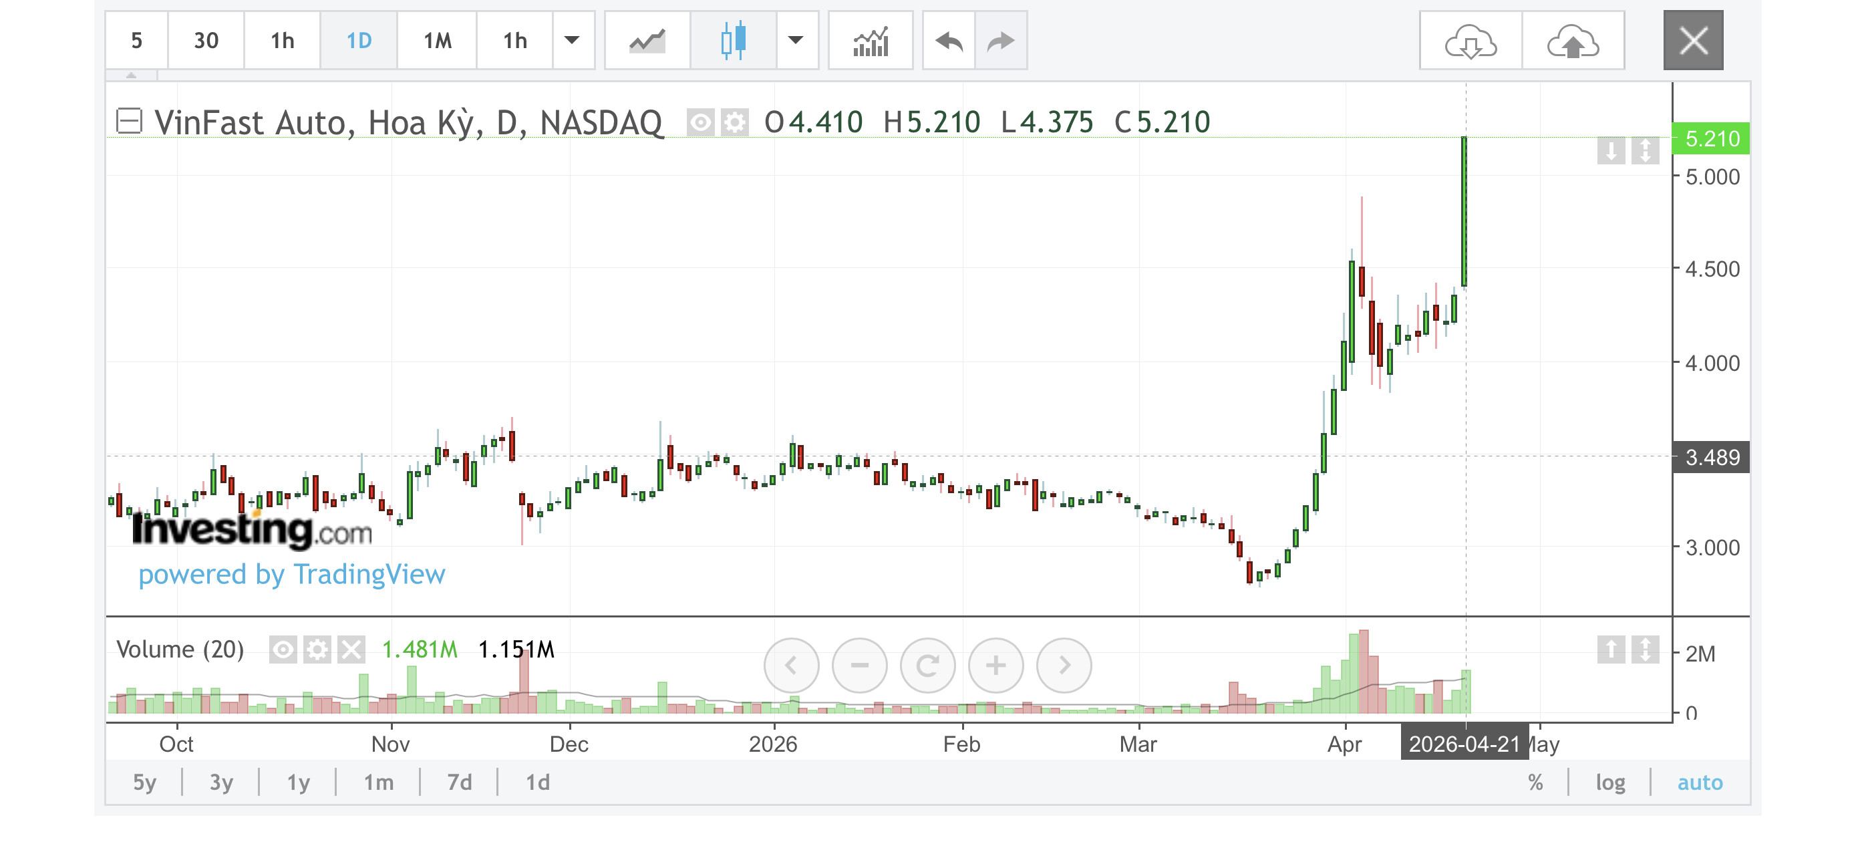The image size is (1856, 858).
Task: Click the redo arrow icon
Action: click(1001, 41)
